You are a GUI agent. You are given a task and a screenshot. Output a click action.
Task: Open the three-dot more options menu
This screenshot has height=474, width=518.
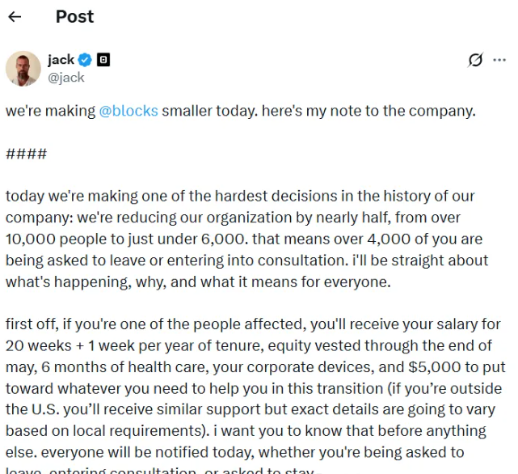tap(499, 60)
